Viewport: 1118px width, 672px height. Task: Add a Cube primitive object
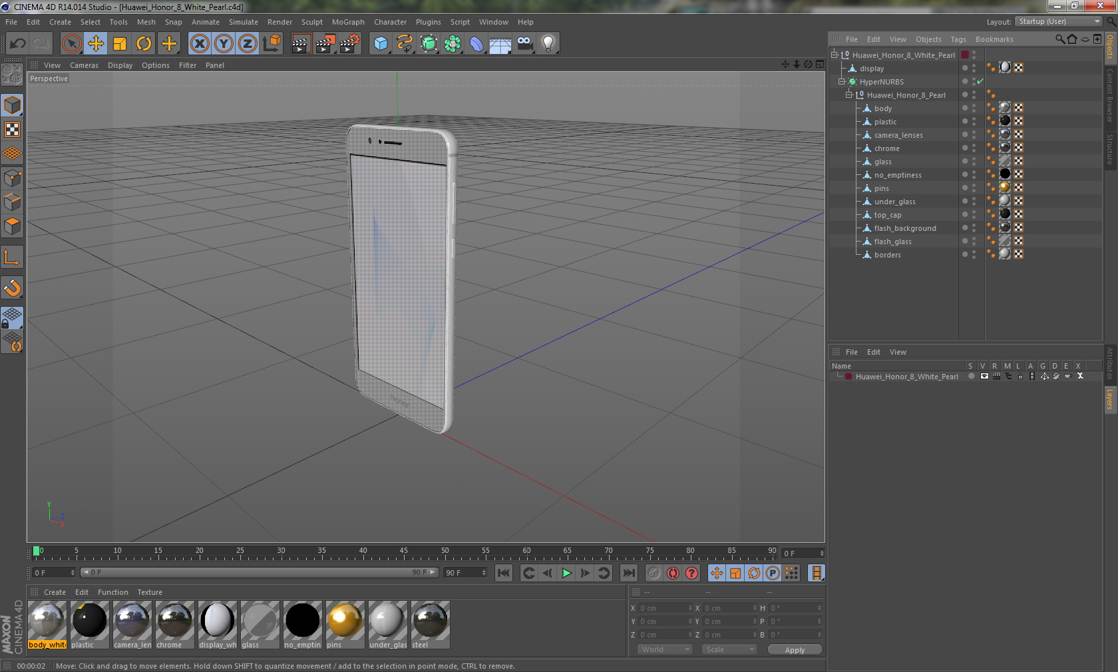[381, 44]
